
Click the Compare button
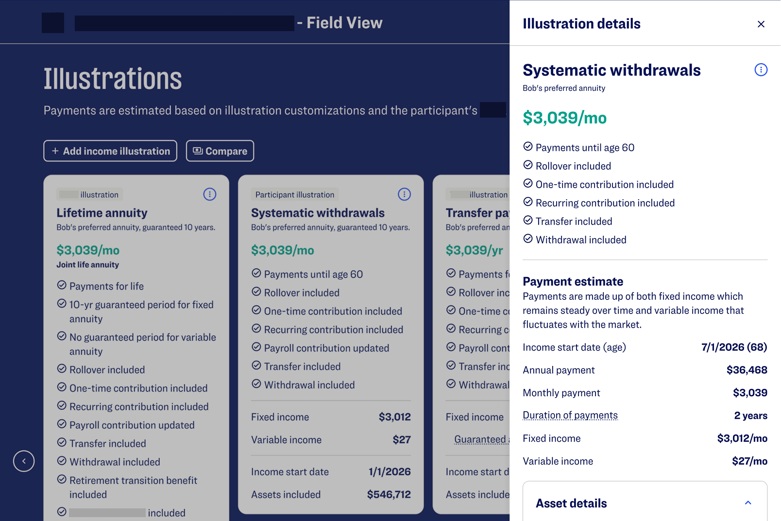[x=220, y=151]
